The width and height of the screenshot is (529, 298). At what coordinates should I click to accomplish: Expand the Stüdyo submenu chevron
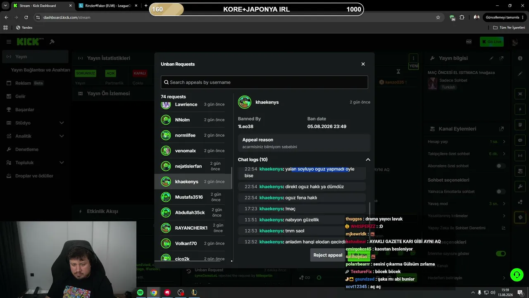pyautogui.click(x=62, y=123)
